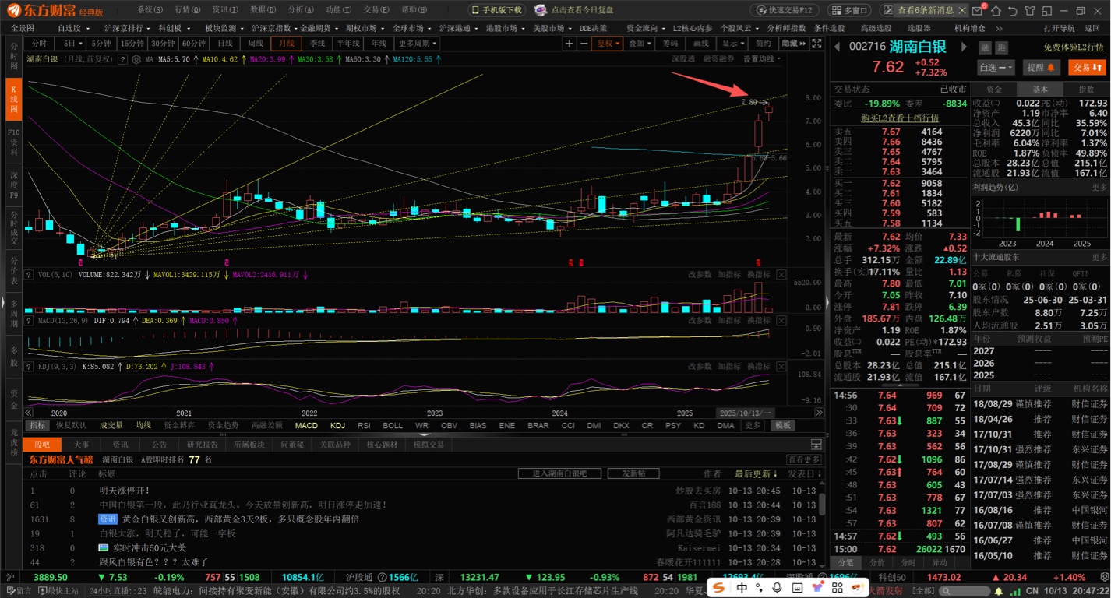Viewport: 1111px width, 598px height.
Task: Click the 手机版下载 mobile download button
Action: pyautogui.click(x=496, y=10)
